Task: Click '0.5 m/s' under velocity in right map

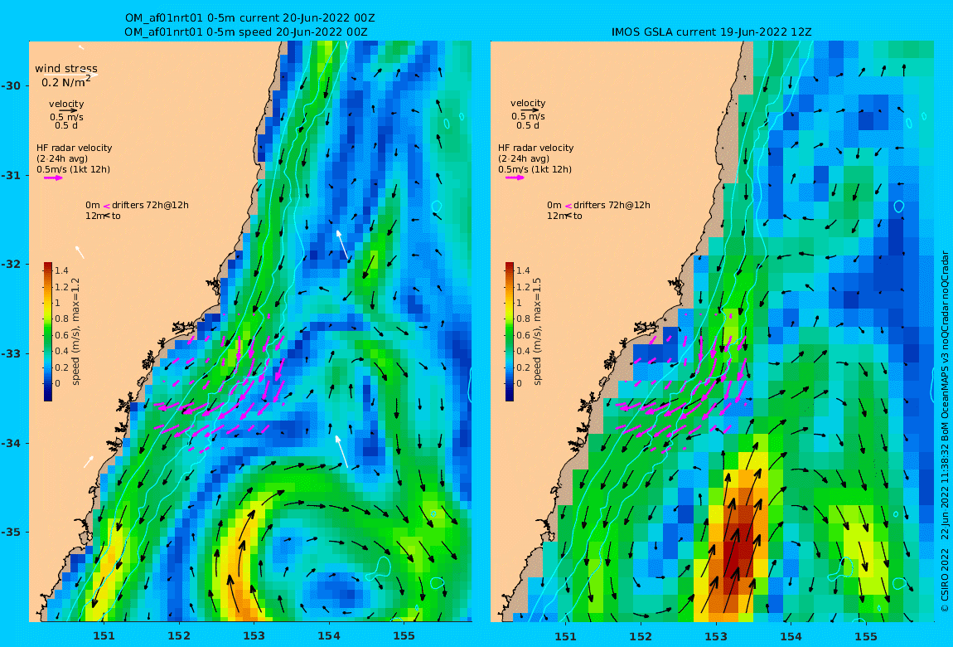Action: (528, 116)
